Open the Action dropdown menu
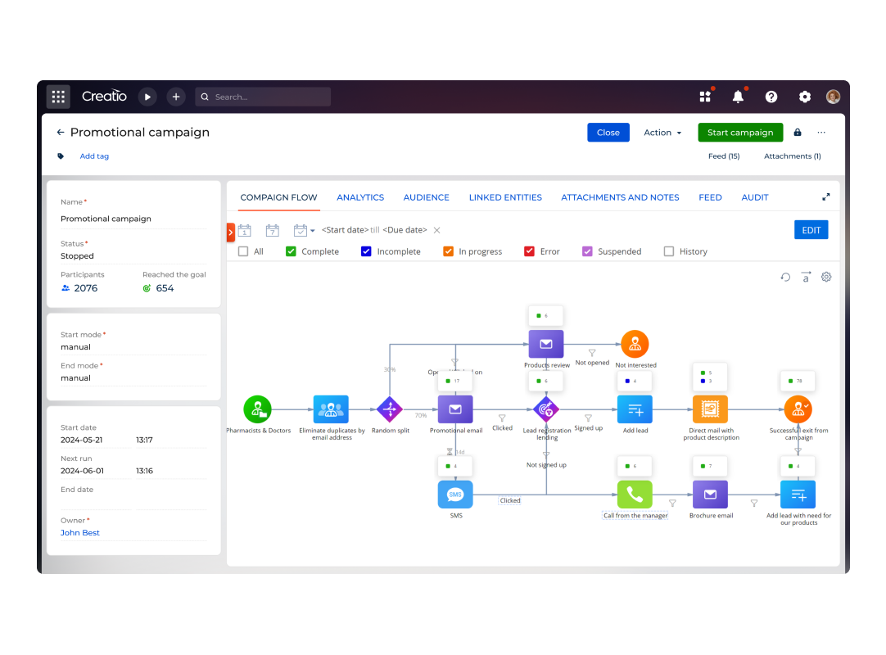The width and height of the screenshot is (886, 655). click(x=662, y=133)
